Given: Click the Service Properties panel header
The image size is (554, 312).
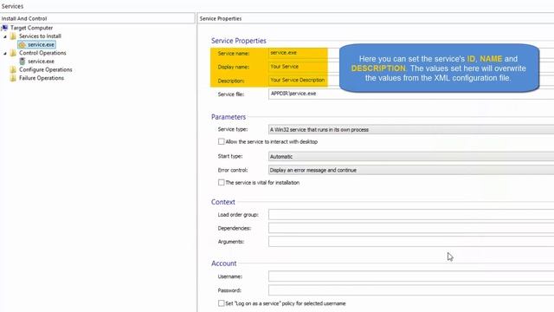Looking at the screenshot, I should coord(376,18).
